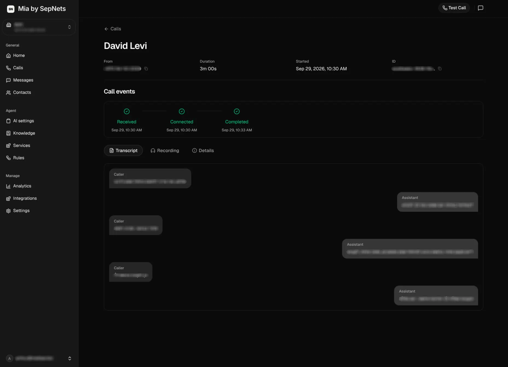This screenshot has width=508, height=367.
Task: Click the Rules sidebar icon
Action: tap(8, 158)
